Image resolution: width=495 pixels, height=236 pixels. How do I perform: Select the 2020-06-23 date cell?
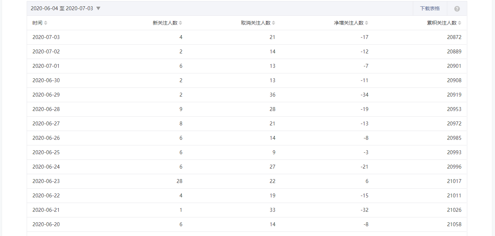[x=46, y=181]
